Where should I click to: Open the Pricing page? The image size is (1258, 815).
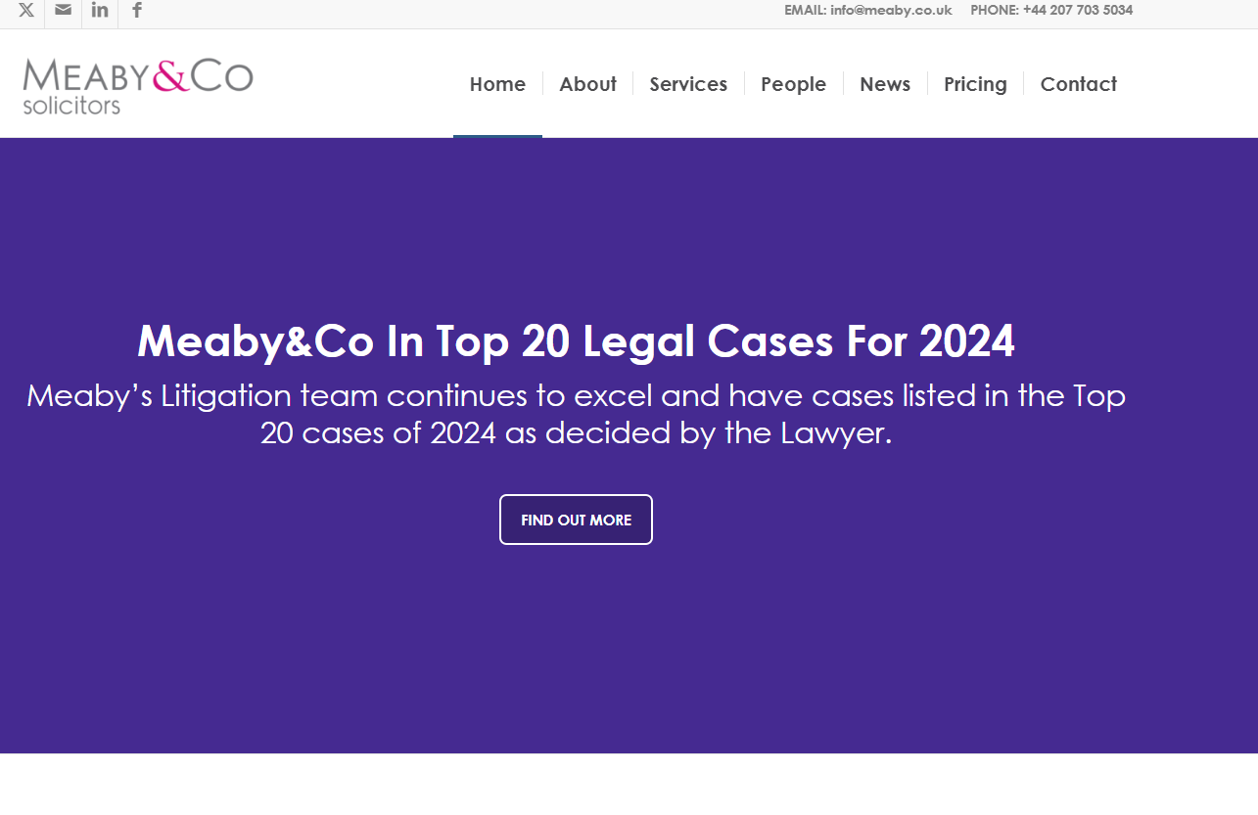point(975,84)
